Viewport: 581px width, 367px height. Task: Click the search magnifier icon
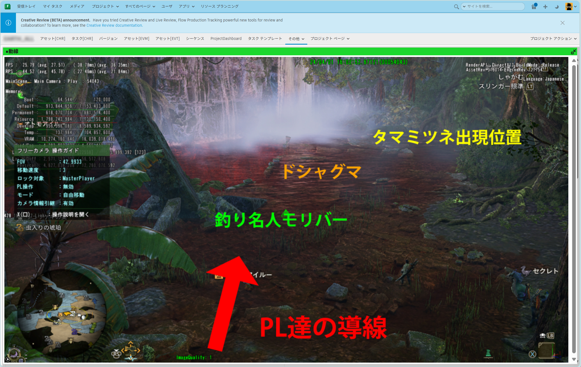456,6
